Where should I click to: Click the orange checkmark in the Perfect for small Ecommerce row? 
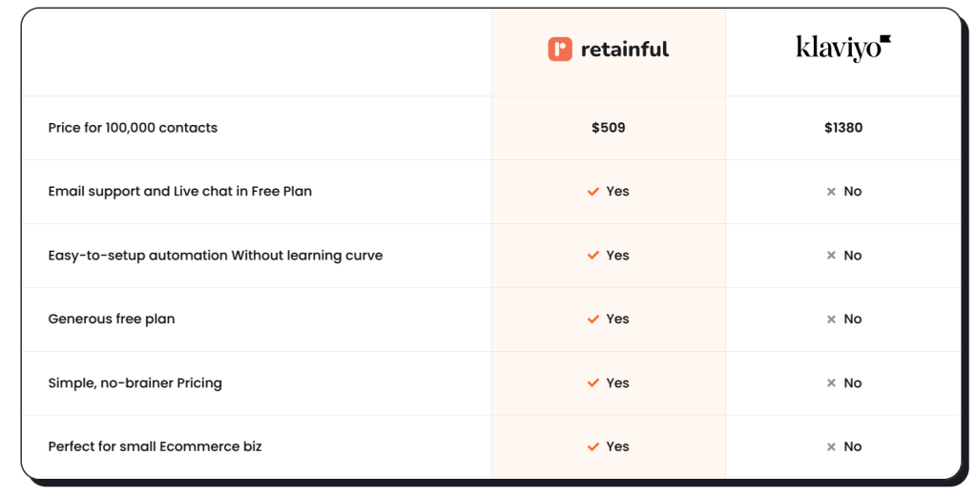[593, 446]
